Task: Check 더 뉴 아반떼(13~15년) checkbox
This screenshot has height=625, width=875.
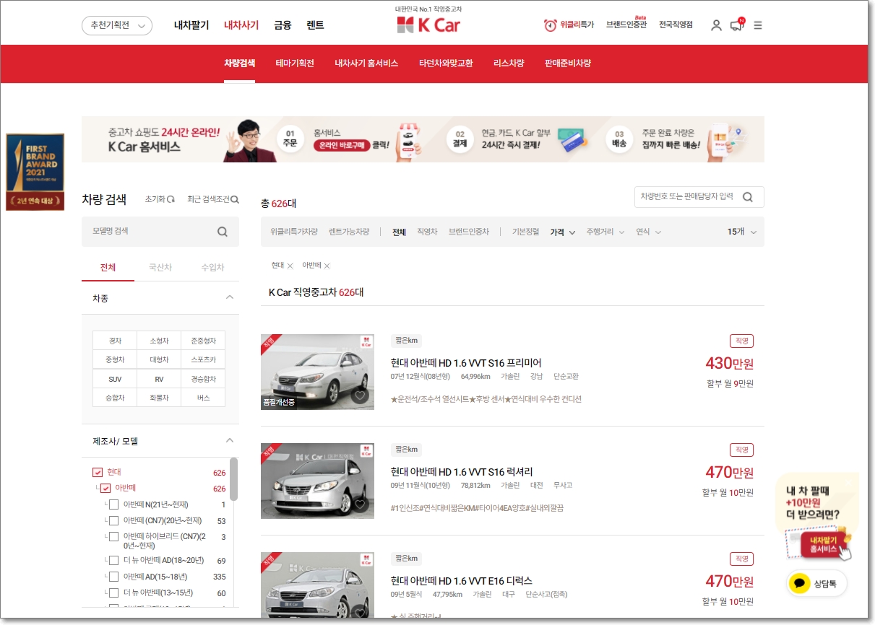Action: (113, 593)
